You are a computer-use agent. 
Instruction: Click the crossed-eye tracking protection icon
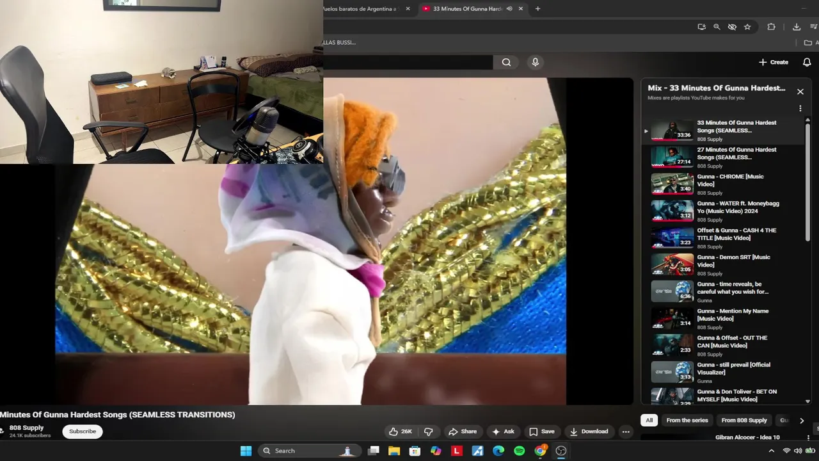(732, 27)
